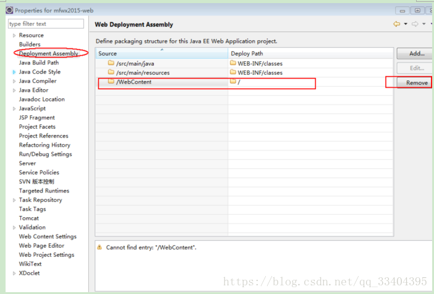Image resolution: width=434 pixels, height=294 pixels.
Task: Expand the JavaScript node
Action: click(14, 108)
